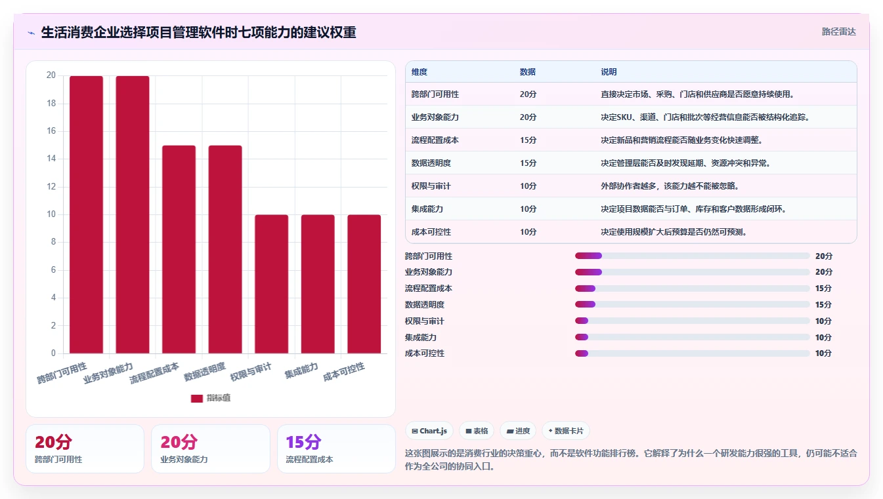Click x-axis label 权限与审计
Screen dimensions: 883x499
(251, 372)
